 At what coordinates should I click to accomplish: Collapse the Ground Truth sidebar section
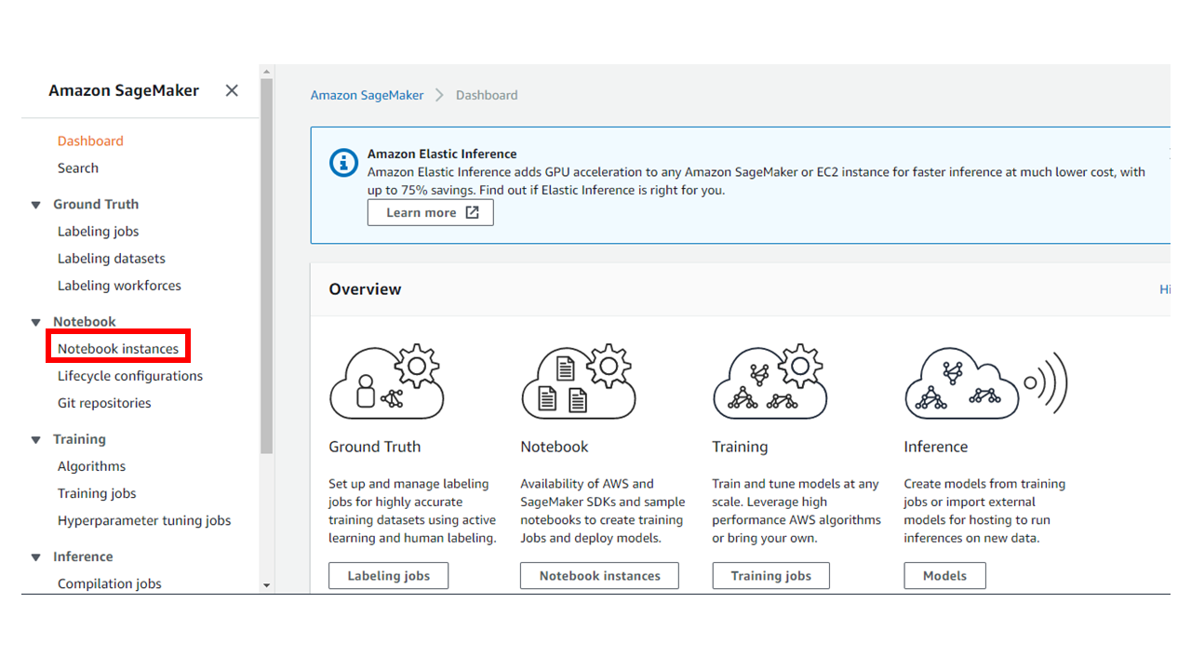[36, 205]
